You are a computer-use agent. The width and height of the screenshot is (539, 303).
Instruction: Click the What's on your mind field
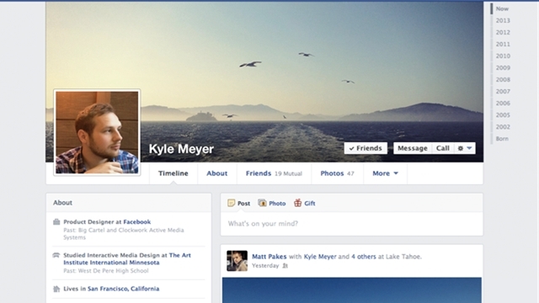pos(352,224)
